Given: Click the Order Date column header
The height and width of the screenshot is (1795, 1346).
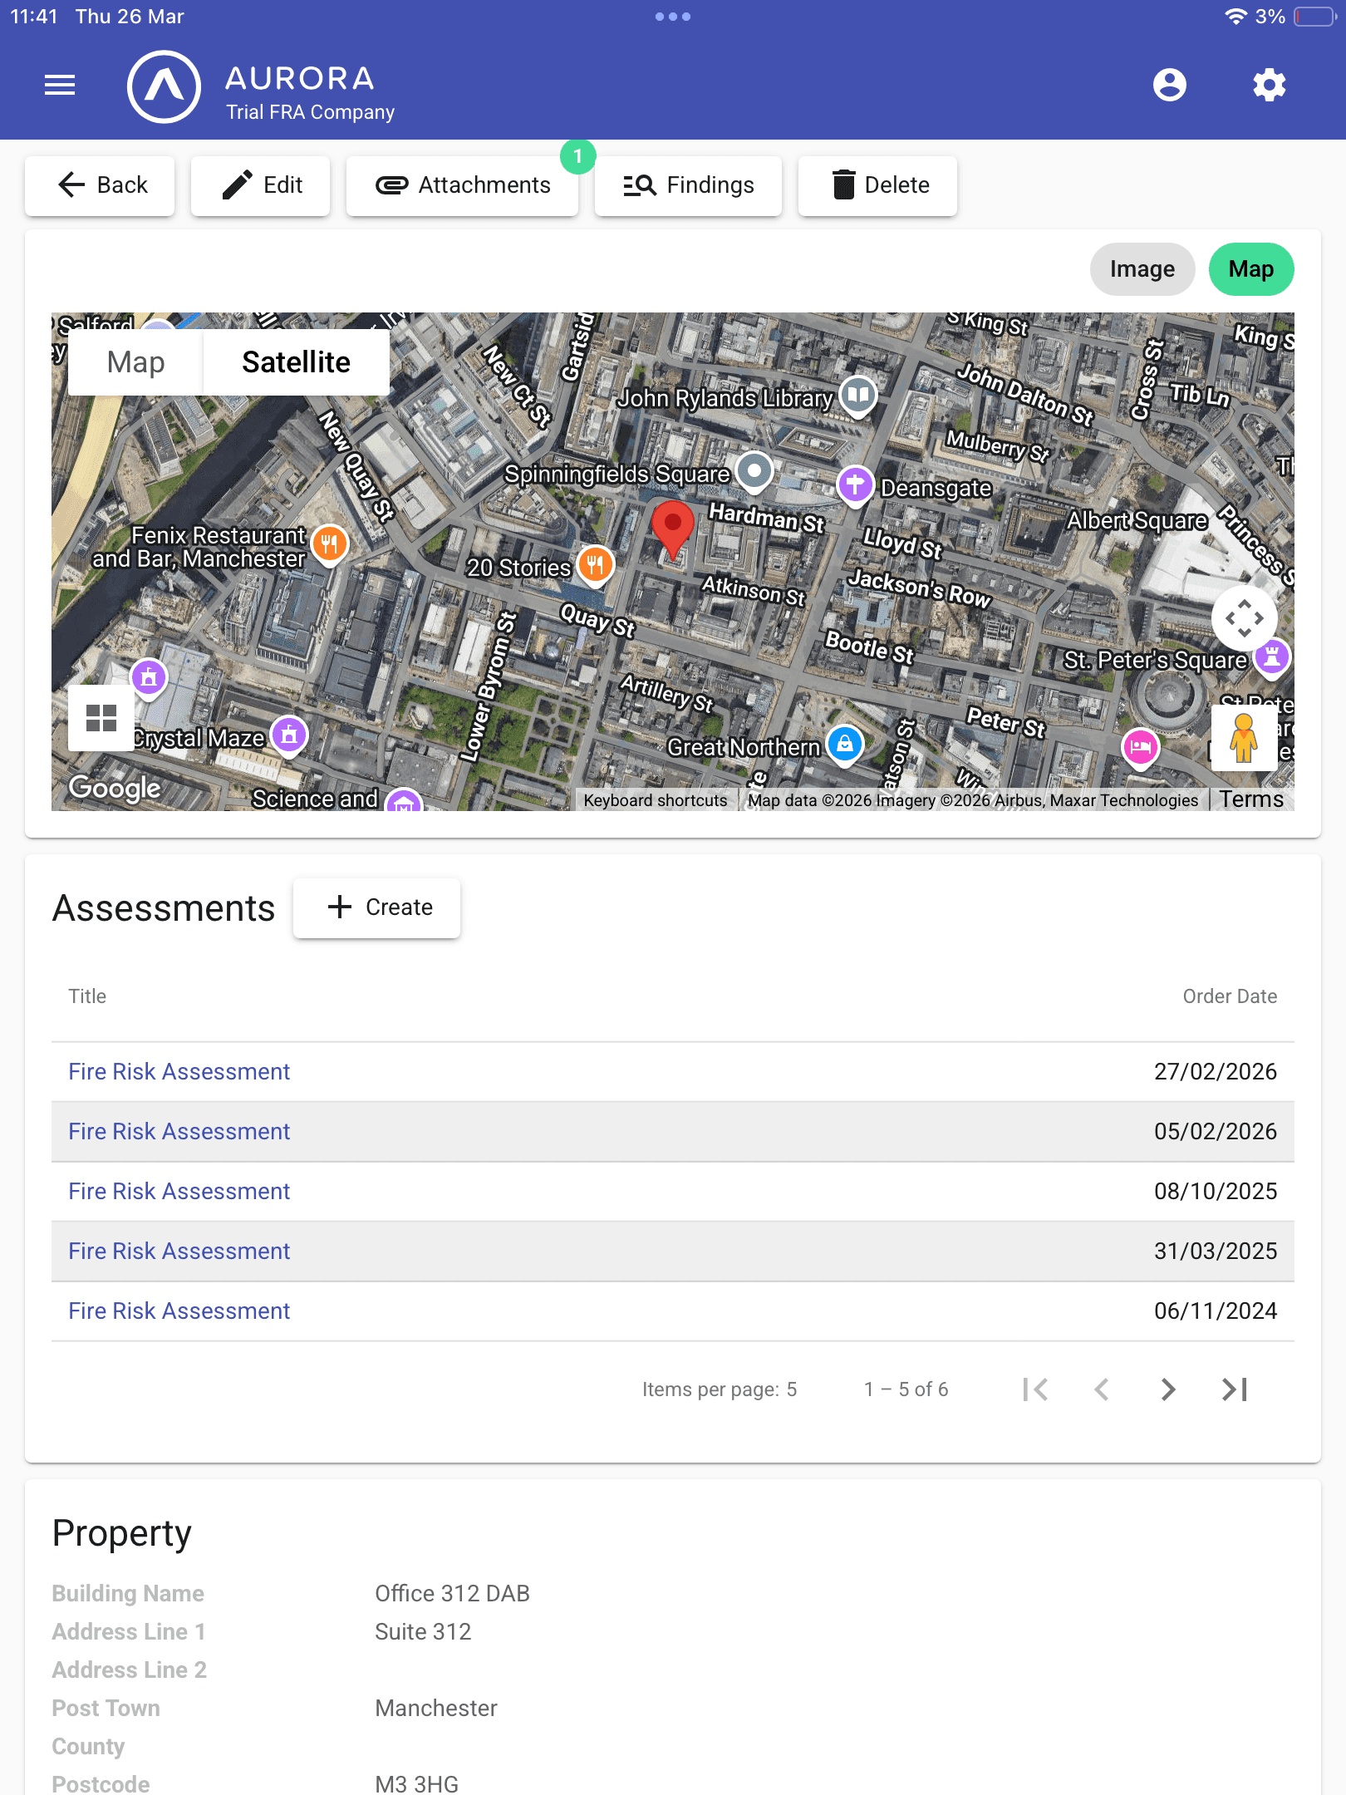Looking at the screenshot, I should [1230, 996].
